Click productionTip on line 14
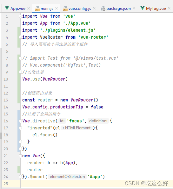The height and width of the screenshot is (189, 173). (x=66, y=107)
